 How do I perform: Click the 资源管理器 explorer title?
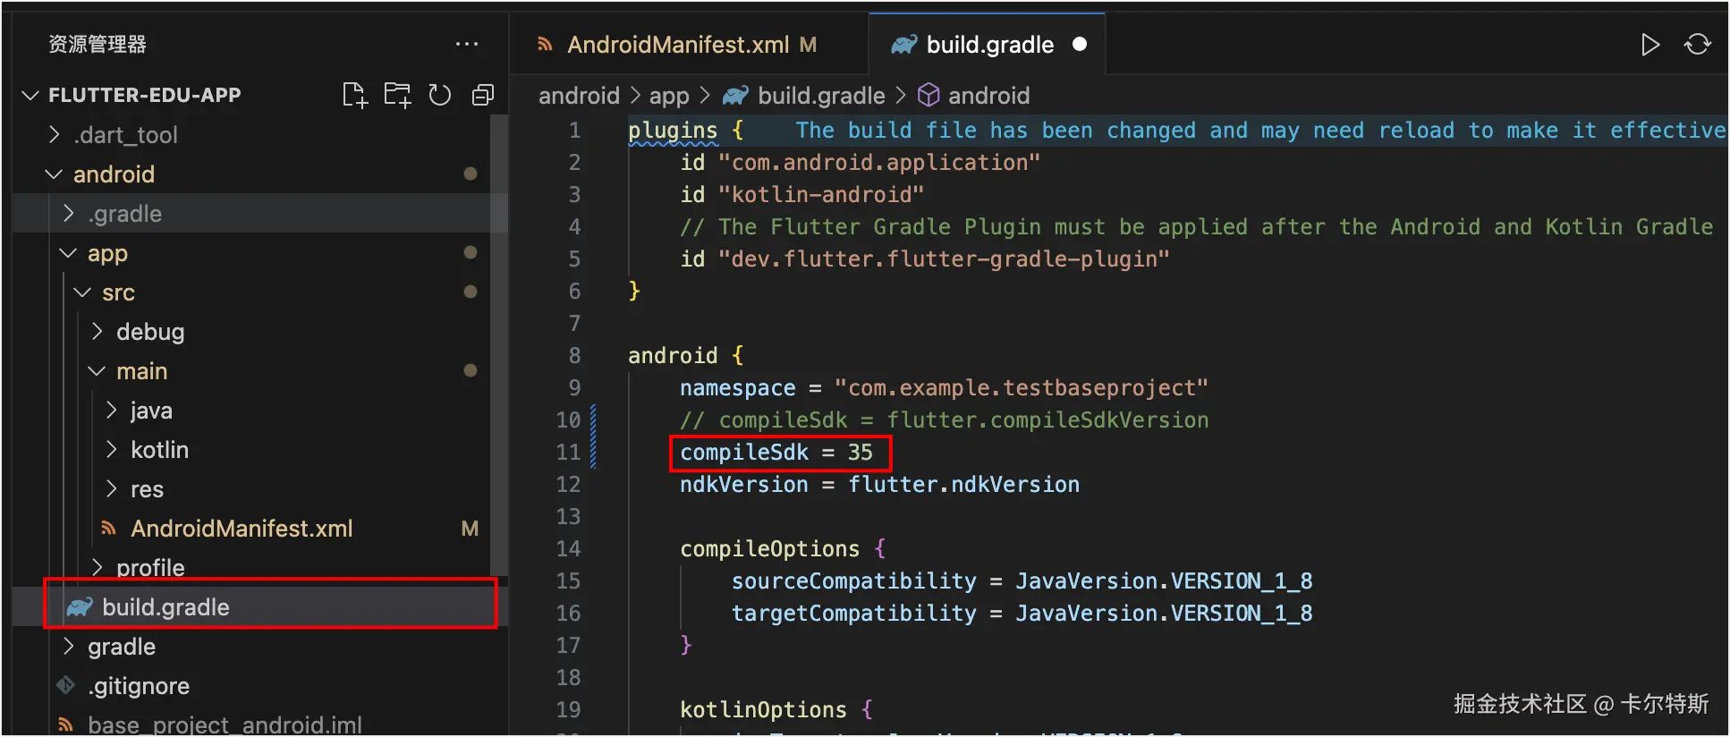(97, 44)
